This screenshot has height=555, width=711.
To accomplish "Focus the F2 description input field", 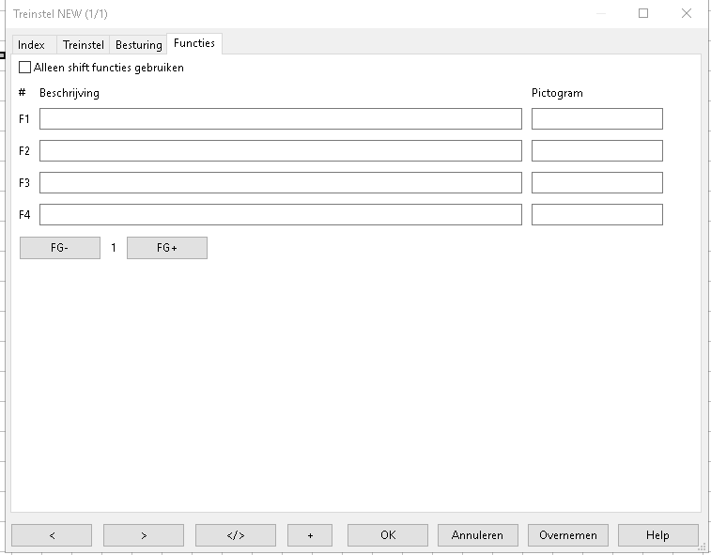I will [x=280, y=150].
